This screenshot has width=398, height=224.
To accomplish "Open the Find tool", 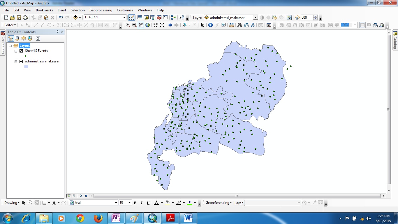I will (240, 25).
